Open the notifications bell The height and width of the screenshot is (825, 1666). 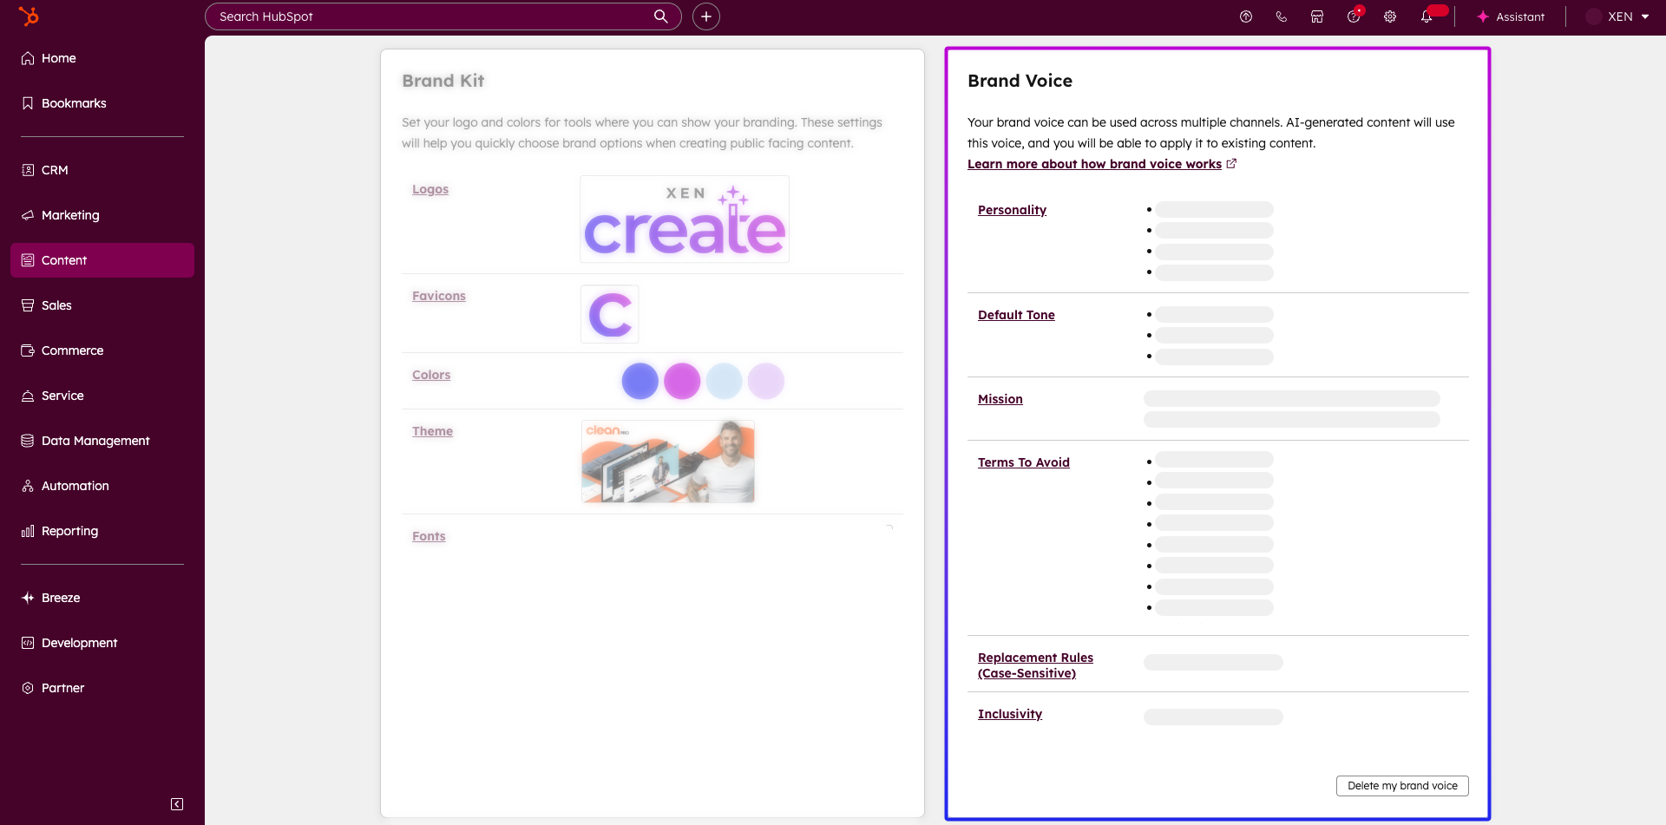tap(1427, 16)
